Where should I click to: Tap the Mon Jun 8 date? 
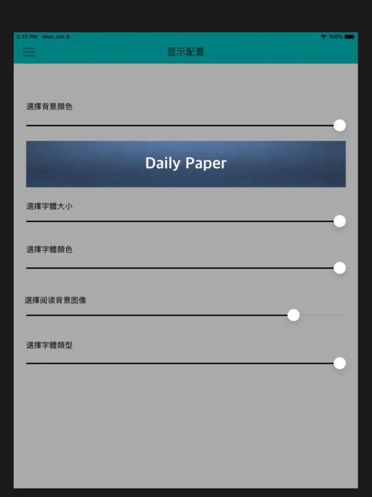point(56,36)
